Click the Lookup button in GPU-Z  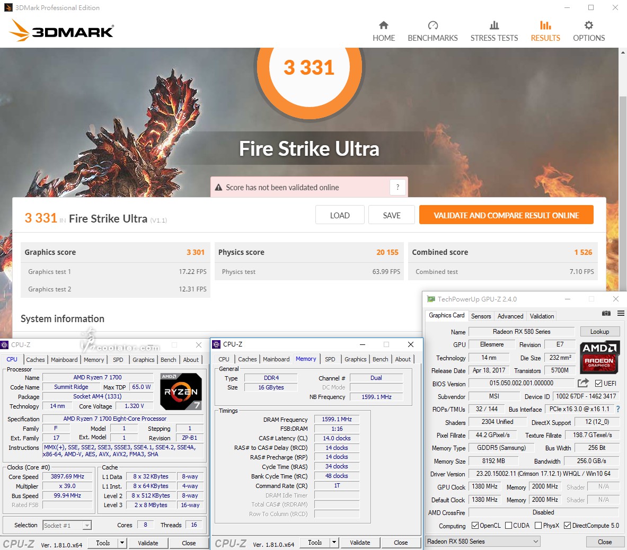click(599, 331)
